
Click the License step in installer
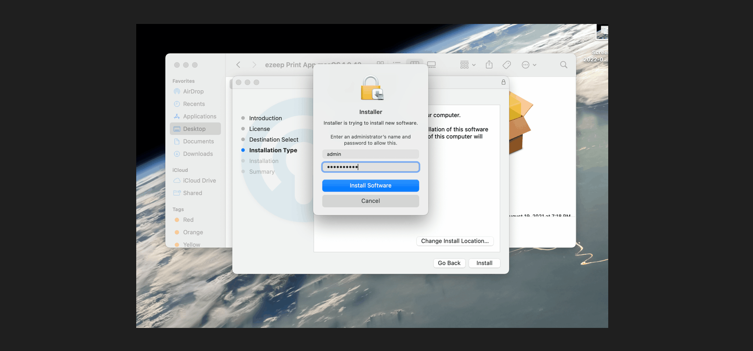[260, 129]
